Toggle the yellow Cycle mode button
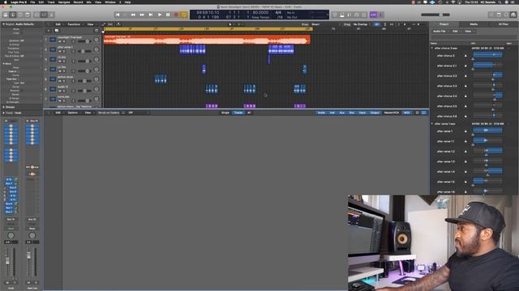The width and height of the screenshot is (519, 291). 184,15
